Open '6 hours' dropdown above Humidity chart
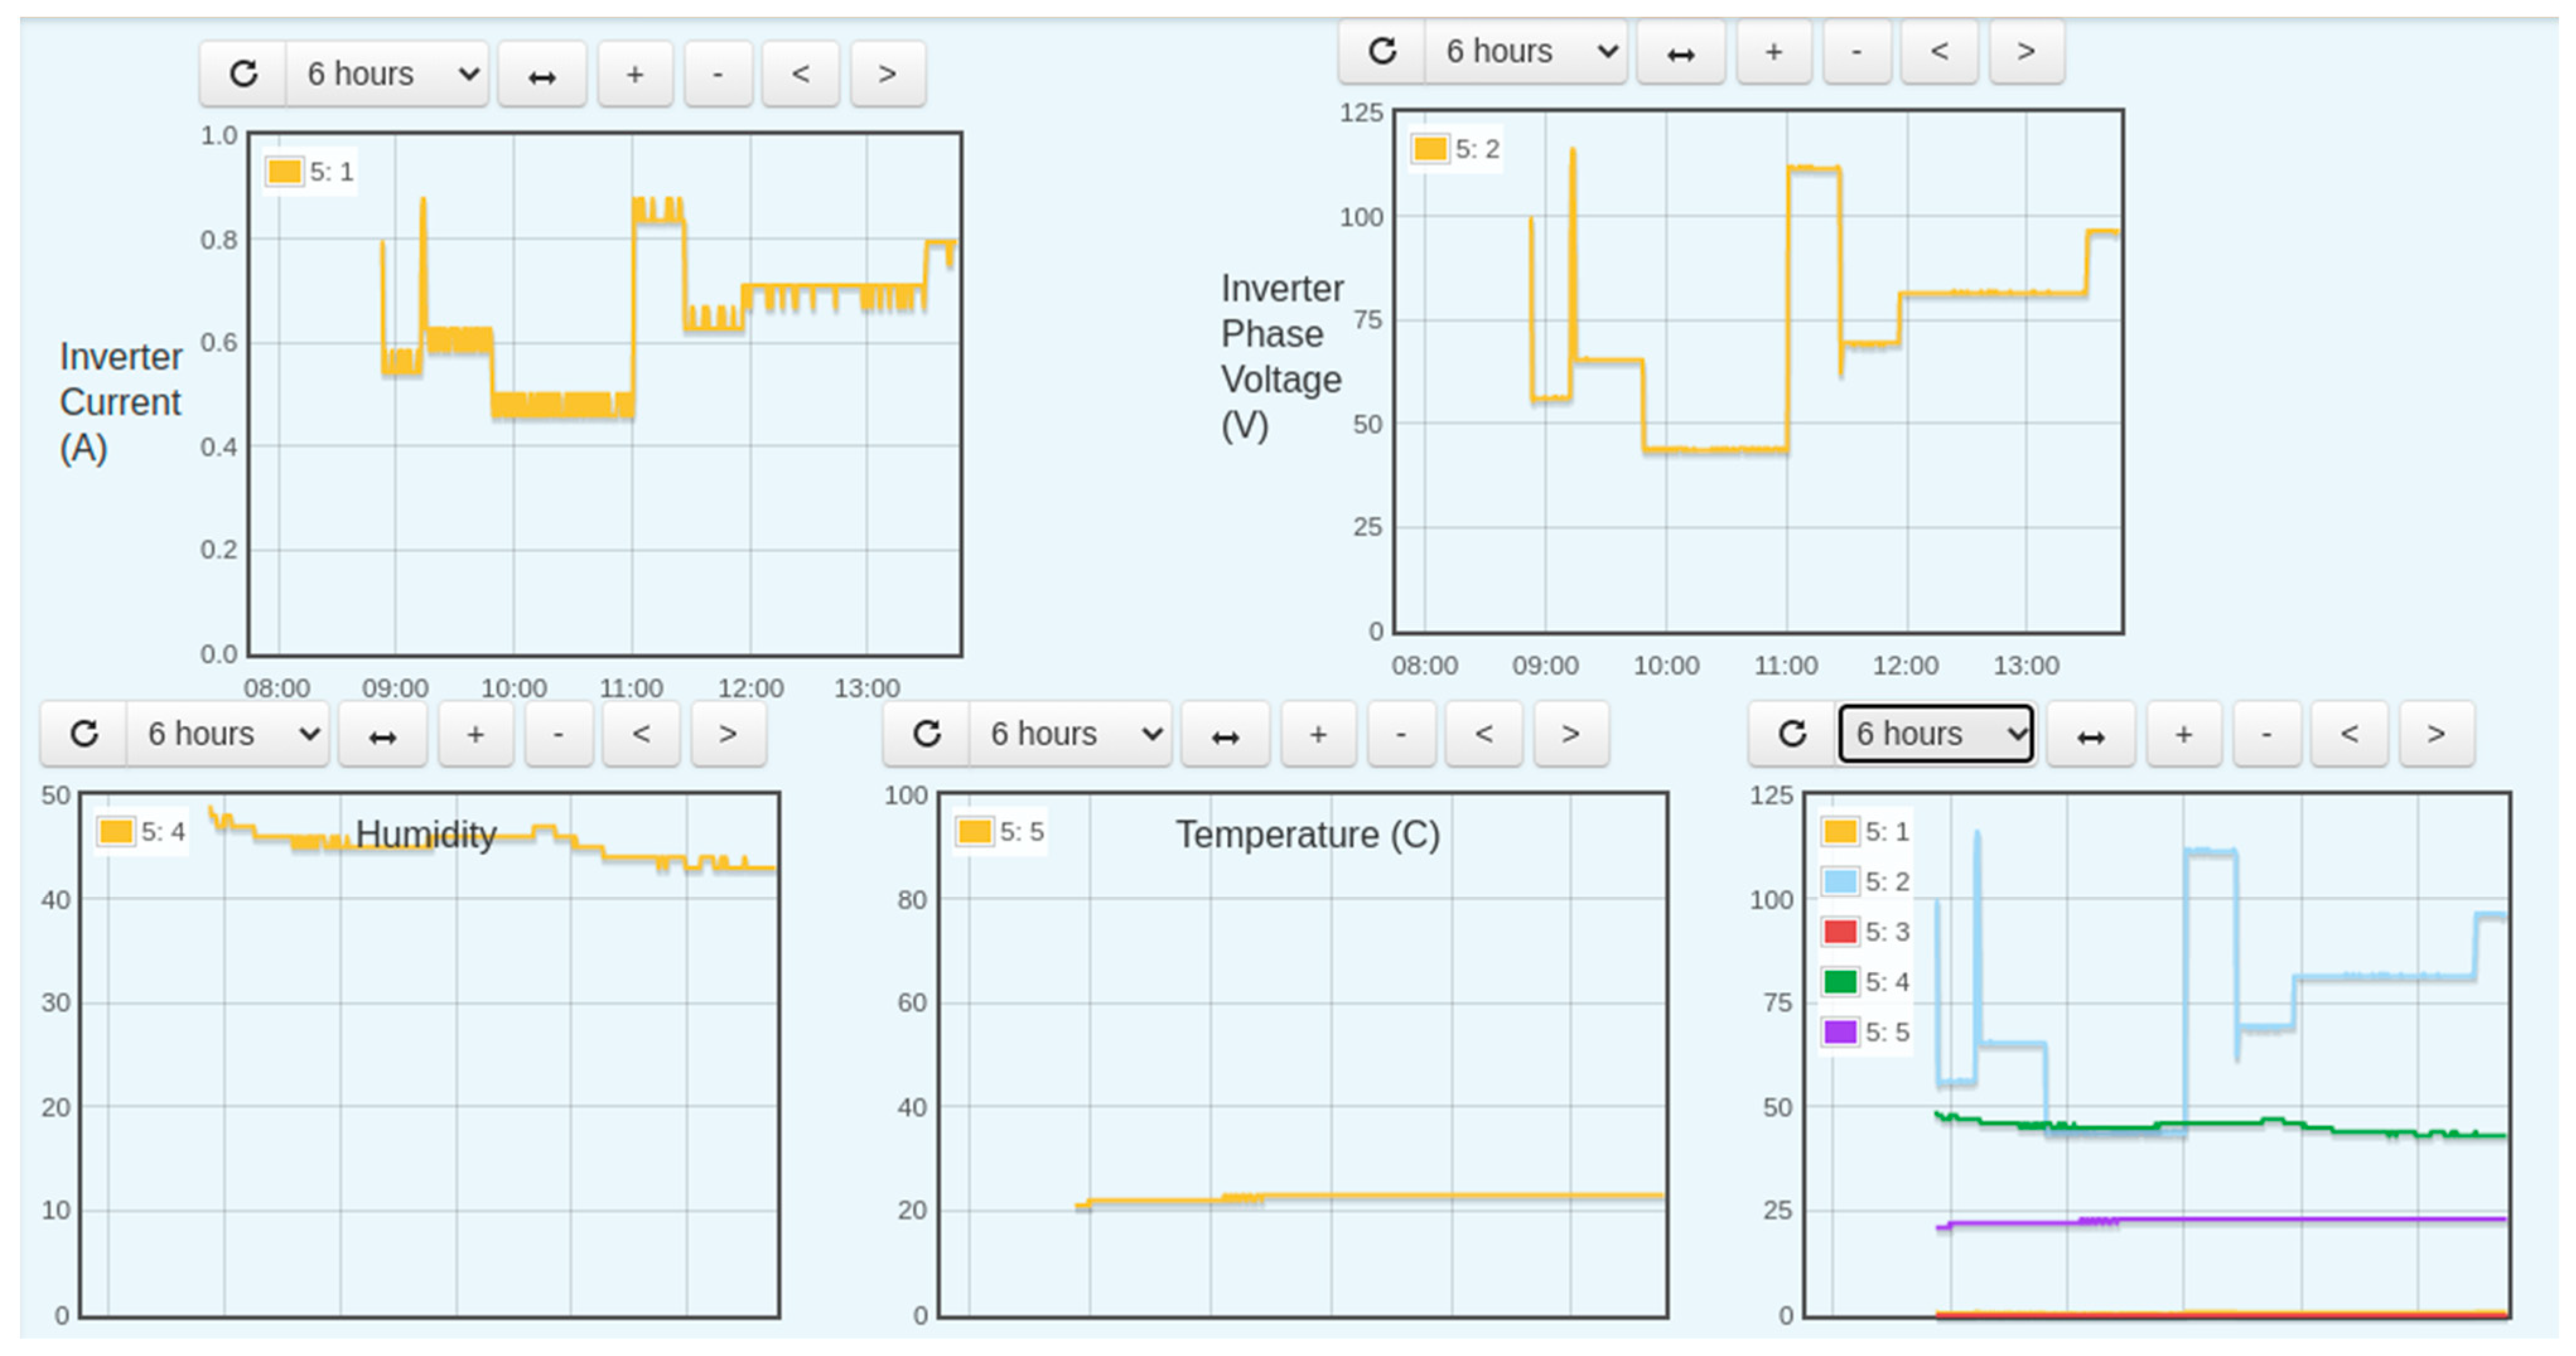 [229, 735]
